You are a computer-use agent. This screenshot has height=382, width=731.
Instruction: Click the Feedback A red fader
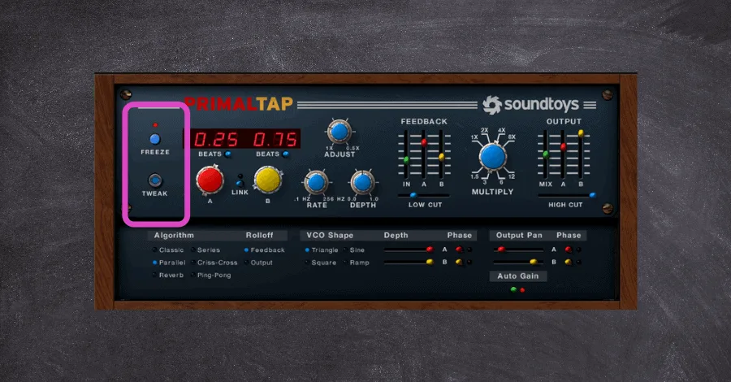point(424,142)
